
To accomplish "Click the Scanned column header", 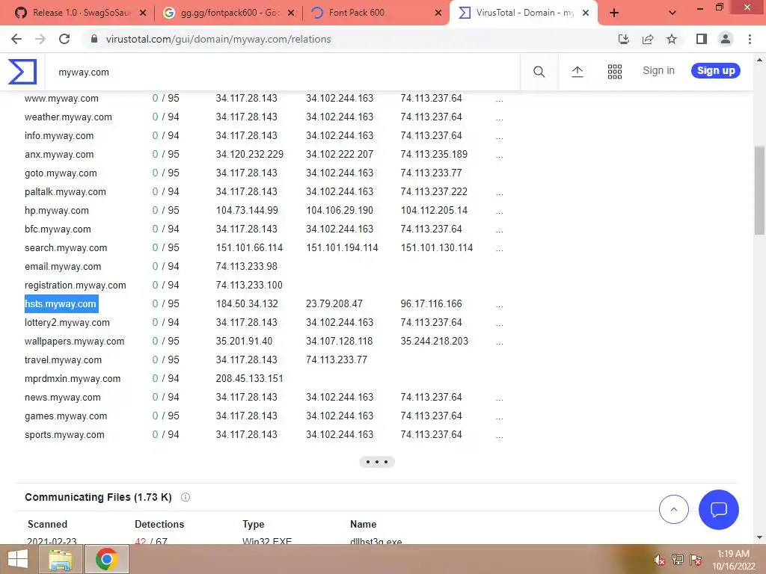I will click(x=47, y=524).
